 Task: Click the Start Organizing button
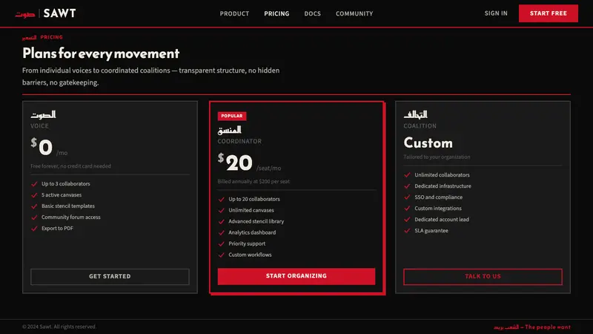(x=296, y=276)
